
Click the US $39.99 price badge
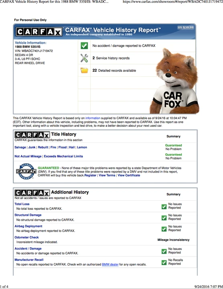pos(186,27)
